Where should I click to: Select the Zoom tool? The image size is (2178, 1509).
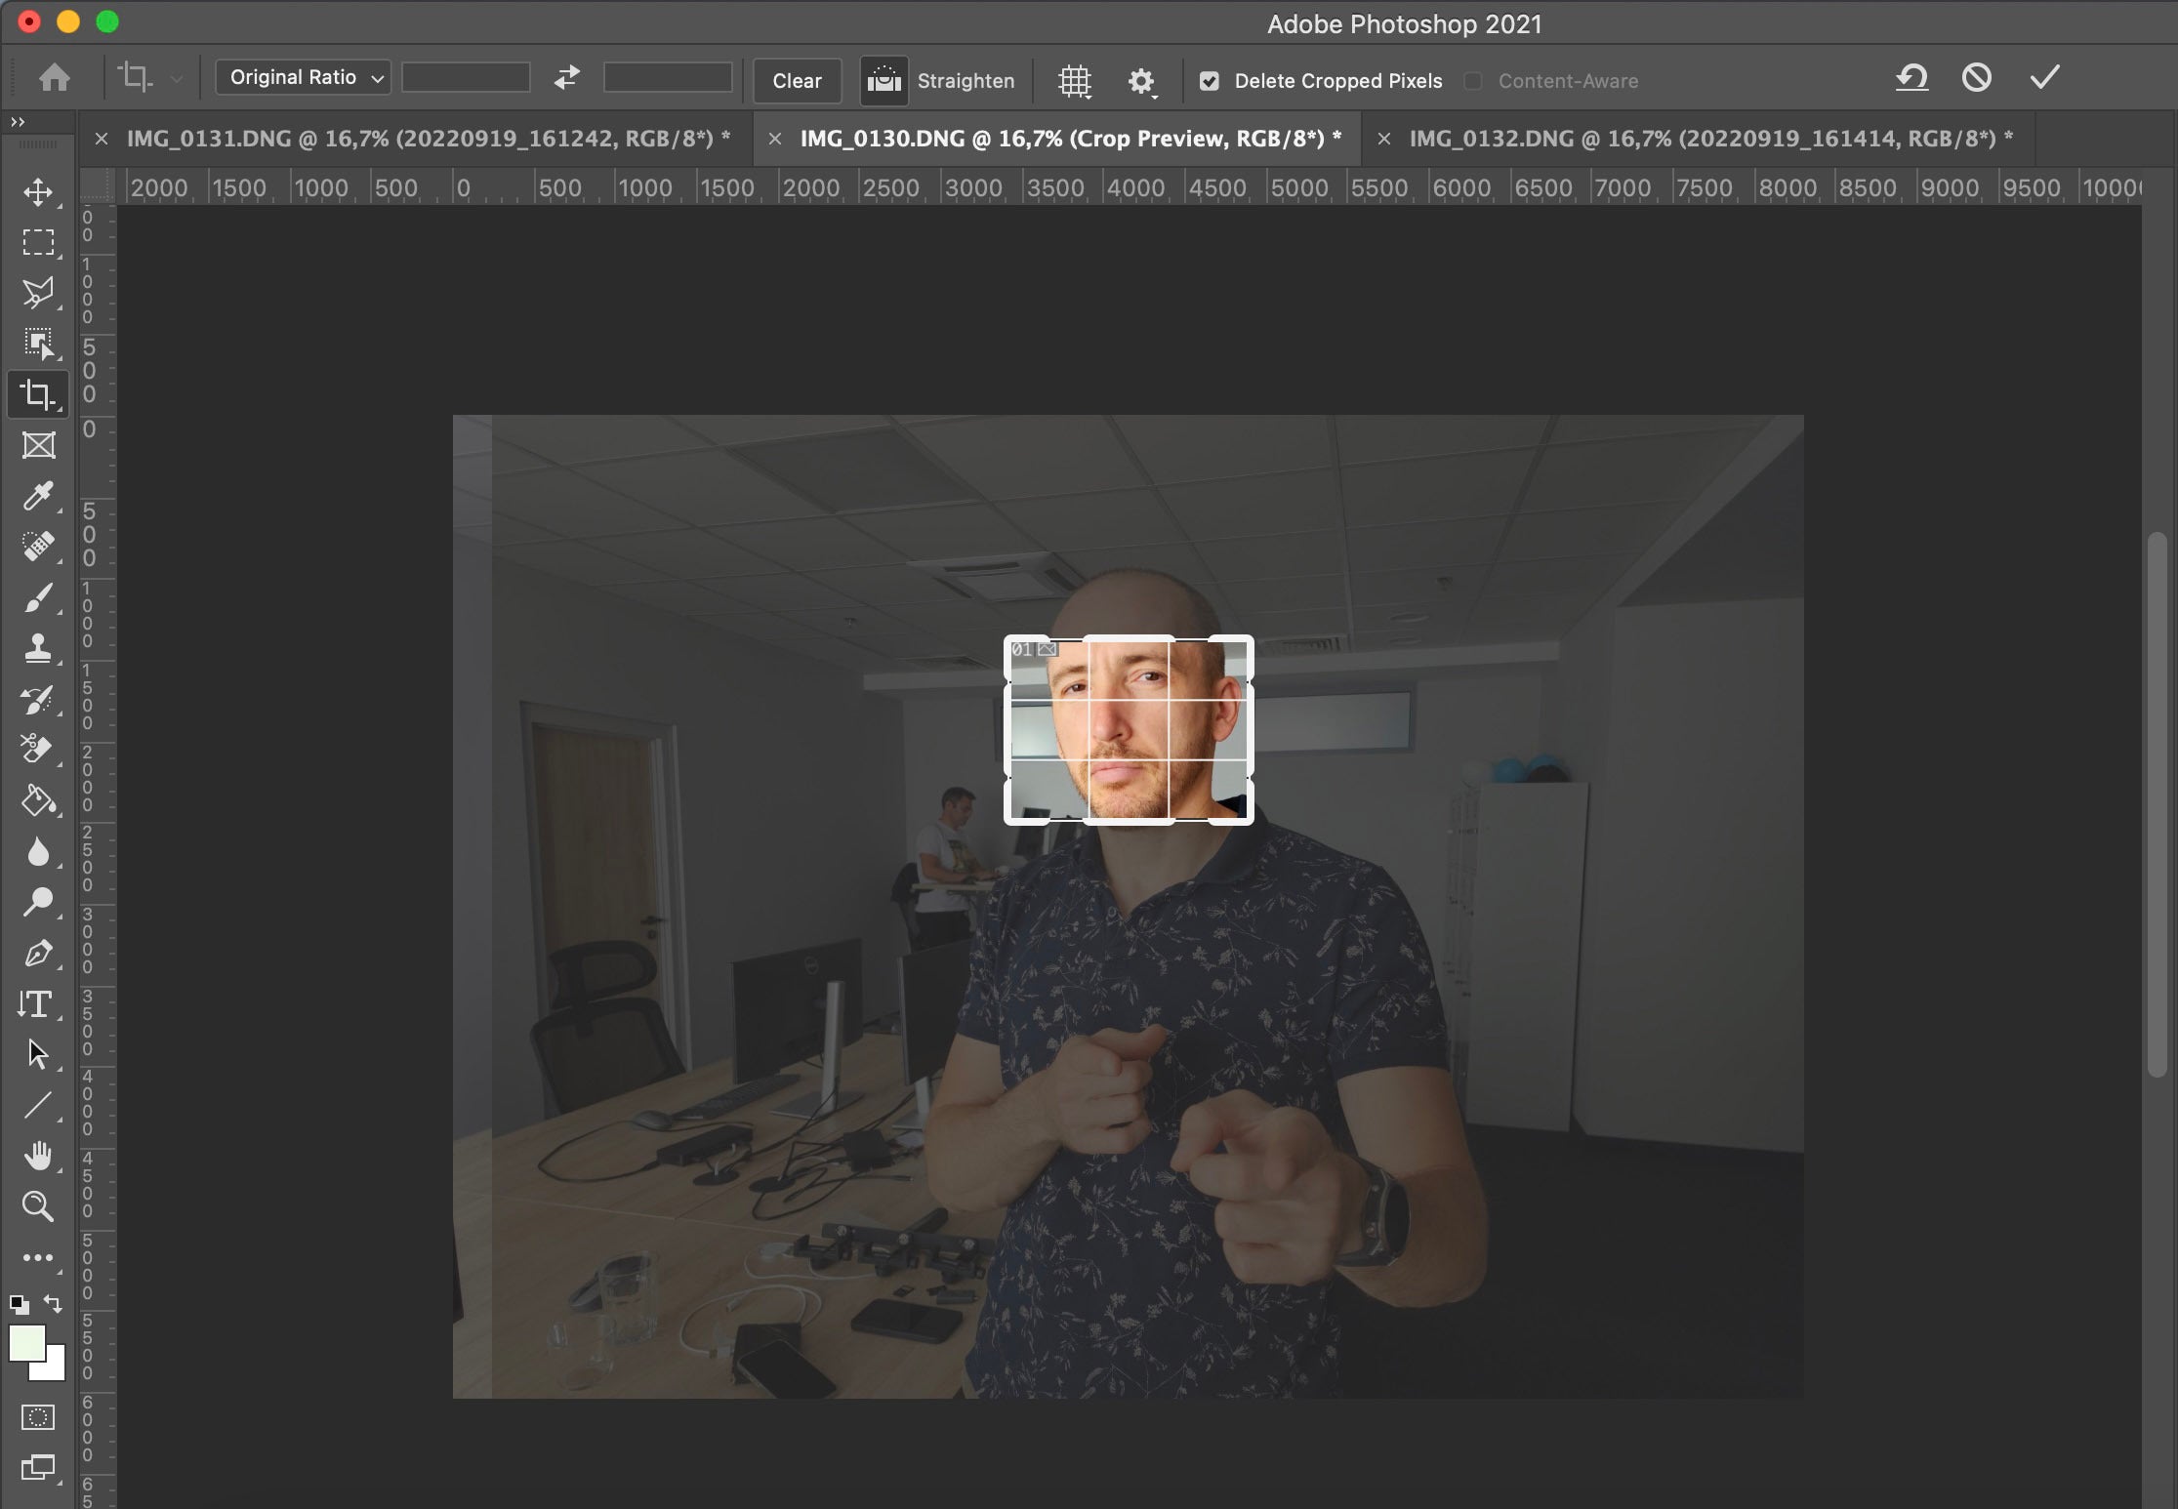point(36,1204)
